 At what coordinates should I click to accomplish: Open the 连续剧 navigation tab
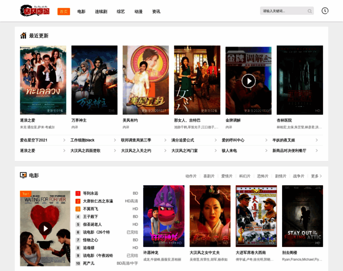point(101,12)
